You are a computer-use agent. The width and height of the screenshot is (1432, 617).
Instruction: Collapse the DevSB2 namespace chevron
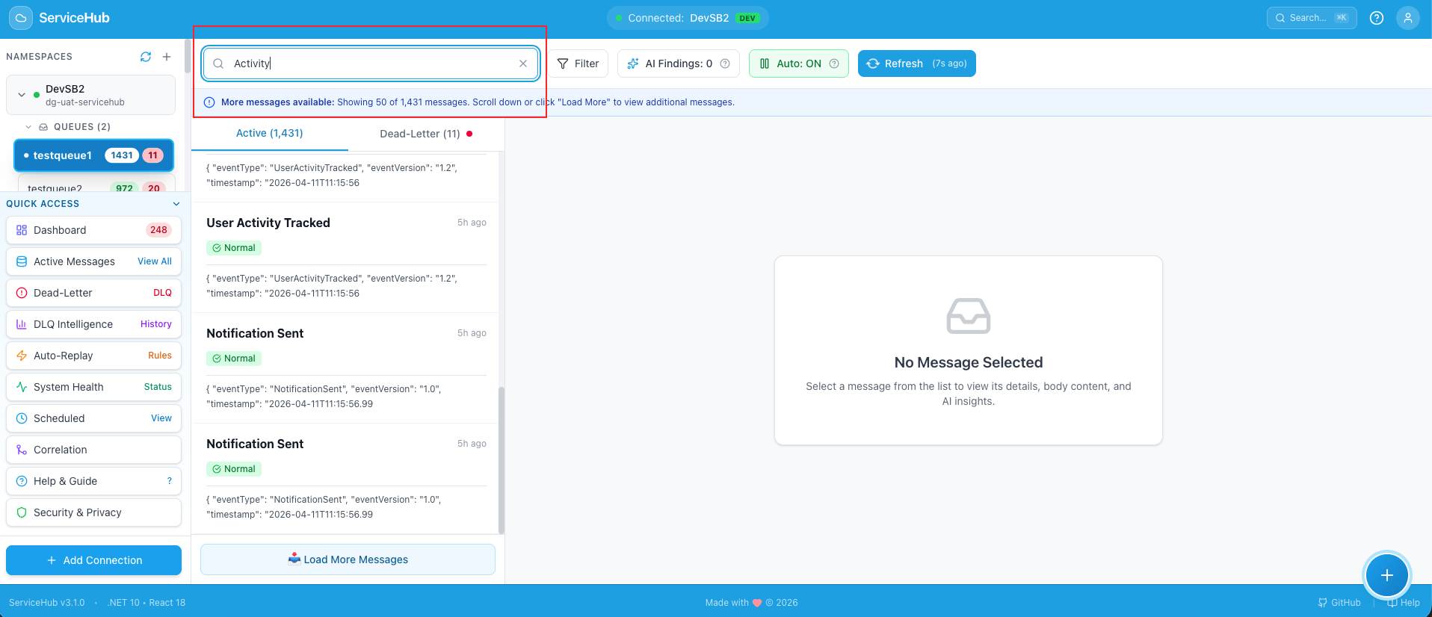[x=22, y=95]
